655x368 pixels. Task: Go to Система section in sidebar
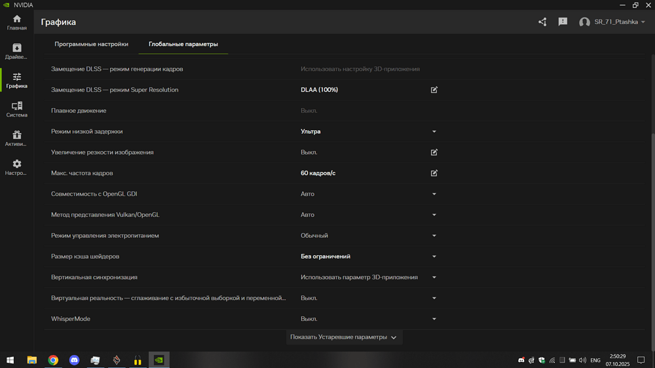[17, 109]
